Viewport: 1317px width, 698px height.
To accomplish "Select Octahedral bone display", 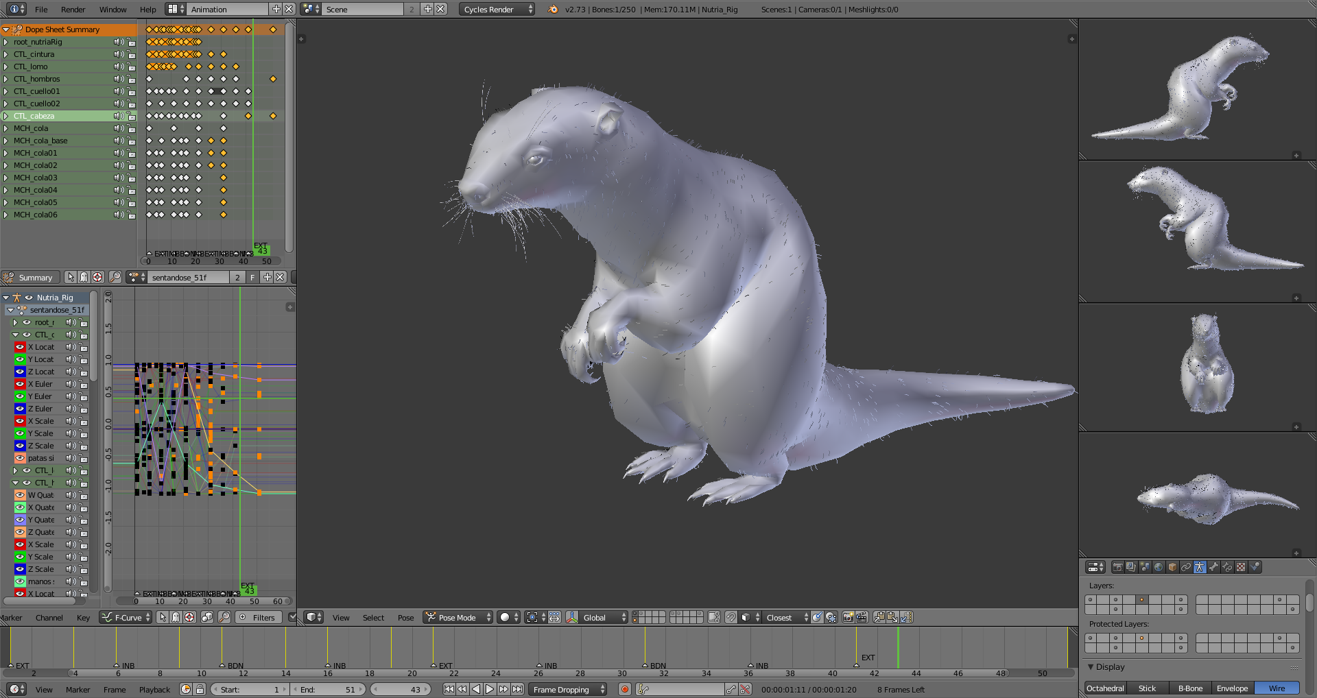I will pyautogui.click(x=1105, y=688).
